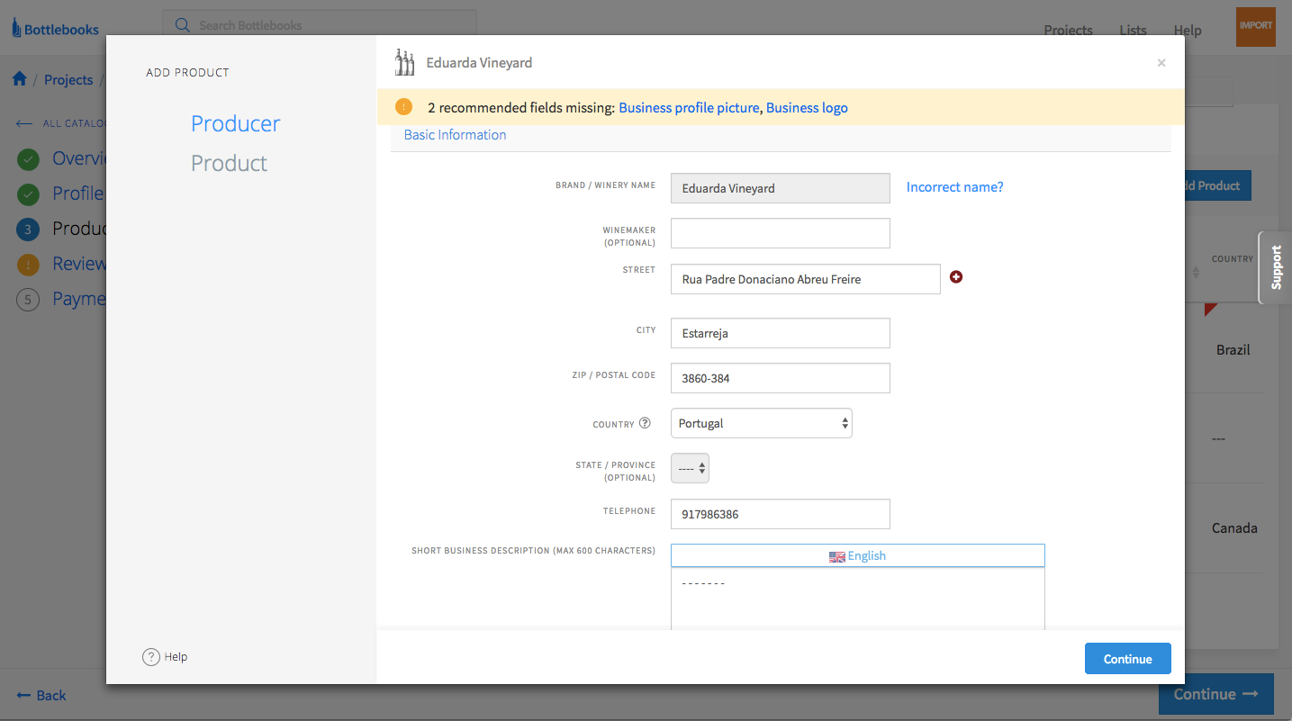Click the Bottlebooks logo

tap(55, 29)
